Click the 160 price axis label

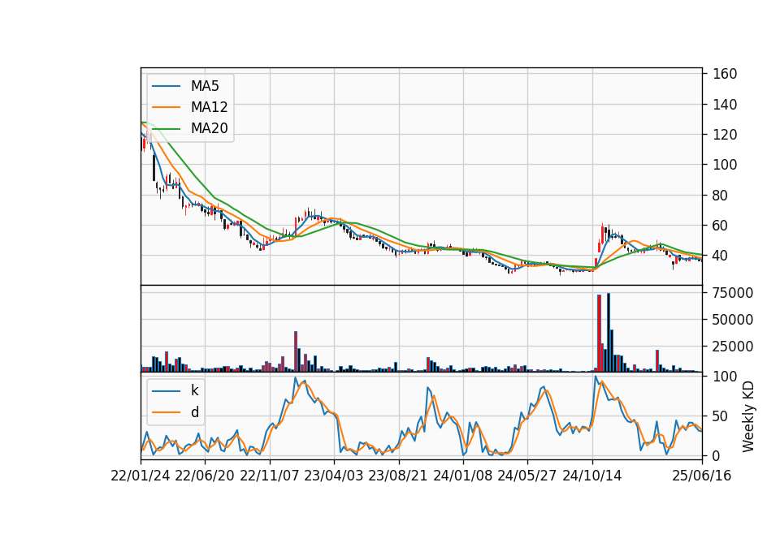725,74
